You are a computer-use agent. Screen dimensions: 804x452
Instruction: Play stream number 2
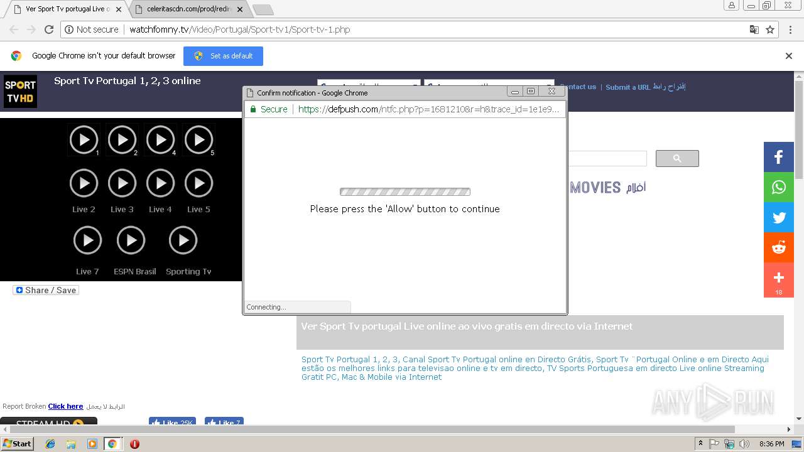[x=122, y=140]
